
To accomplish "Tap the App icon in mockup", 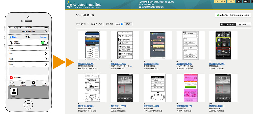I will [x=14, y=92].
